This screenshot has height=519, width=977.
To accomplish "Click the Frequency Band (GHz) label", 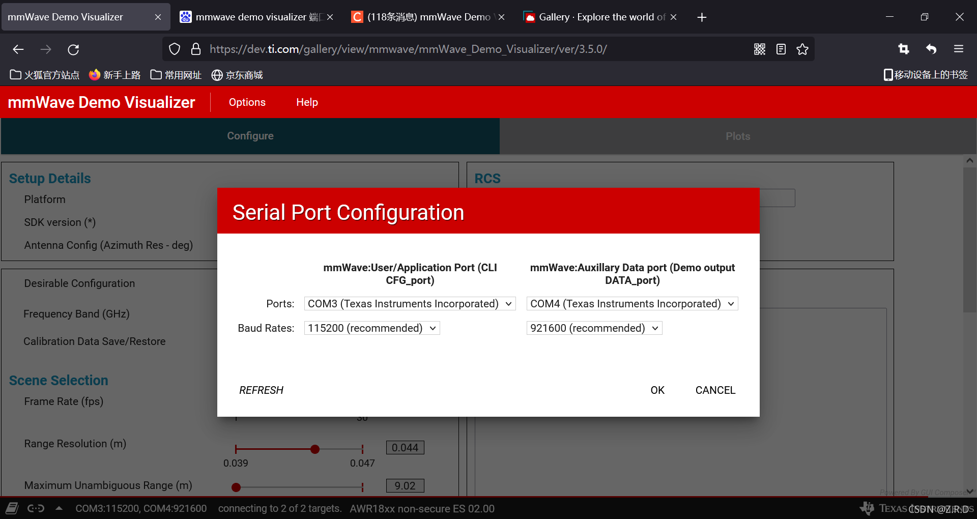I will [x=76, y=314].
